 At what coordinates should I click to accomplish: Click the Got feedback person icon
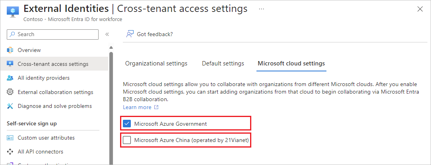pos(130,34)
